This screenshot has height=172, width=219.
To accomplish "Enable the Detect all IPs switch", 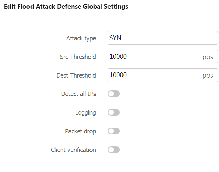I will coord(114,94).
